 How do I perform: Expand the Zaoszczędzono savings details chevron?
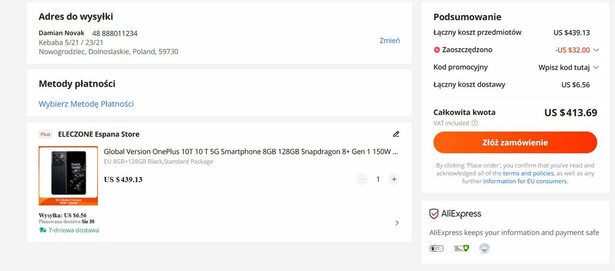tap(596, 50)
